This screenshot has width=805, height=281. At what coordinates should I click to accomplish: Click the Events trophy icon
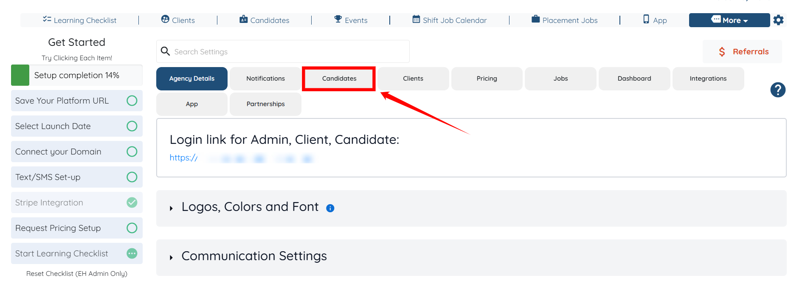tap(338, 20)
